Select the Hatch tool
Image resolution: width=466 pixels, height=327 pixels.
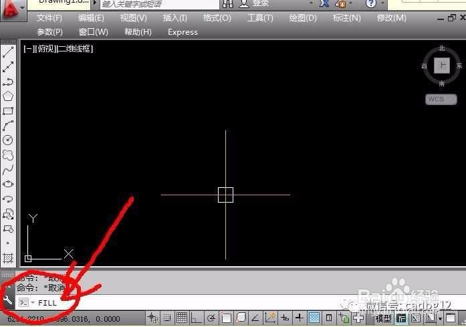[8, 257]
